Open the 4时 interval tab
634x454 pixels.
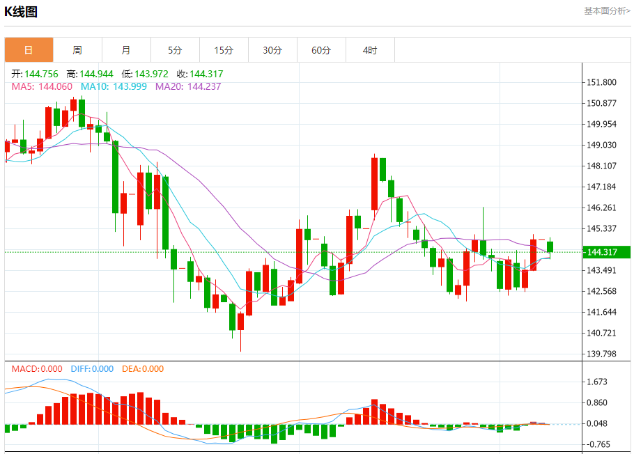(370, 50)
